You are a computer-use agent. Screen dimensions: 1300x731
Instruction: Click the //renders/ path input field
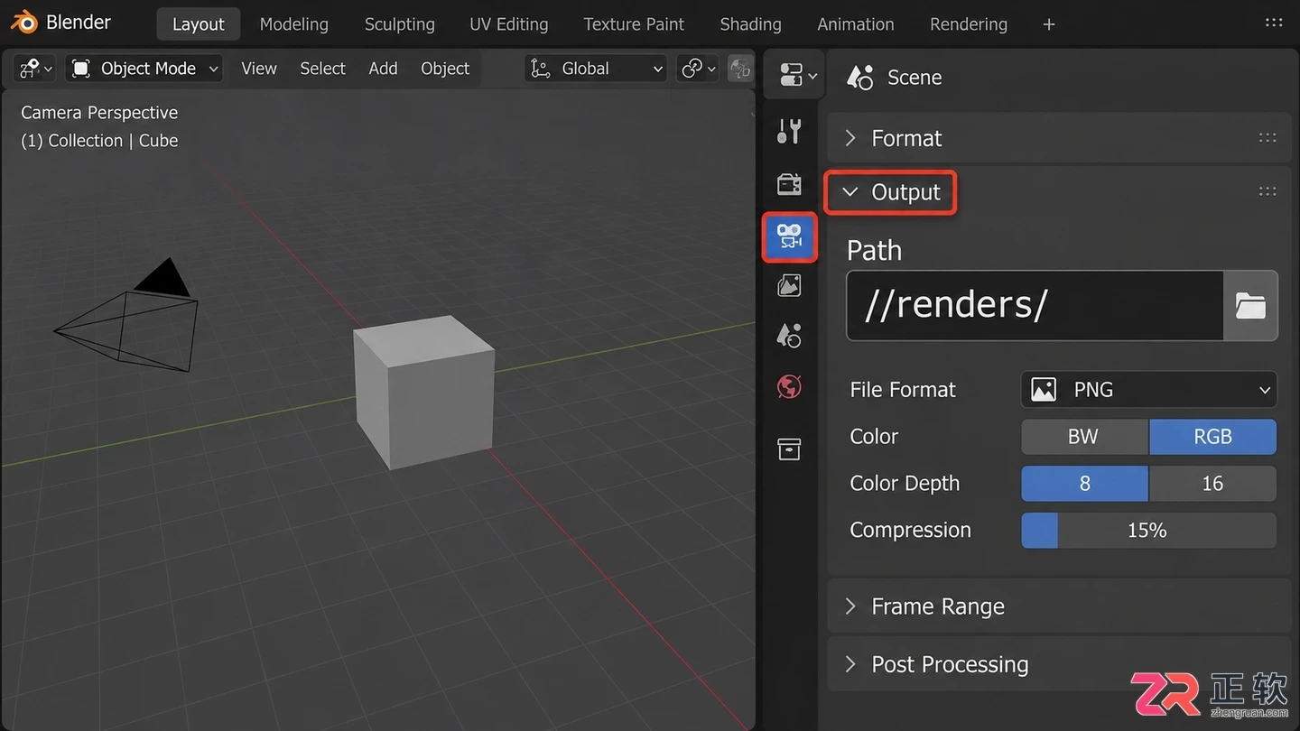tap(1035, 305)
